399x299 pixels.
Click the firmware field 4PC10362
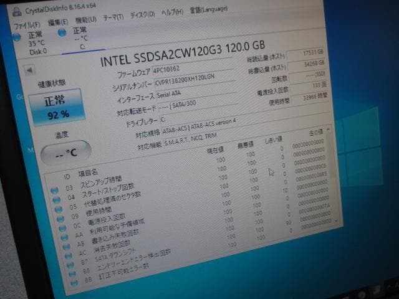(193, 67)
